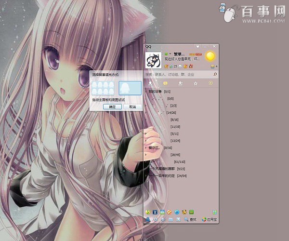Open the QQ skin (shirt) settings icon
The width and height of the screenshot is (289, 241).
[198, 47]
